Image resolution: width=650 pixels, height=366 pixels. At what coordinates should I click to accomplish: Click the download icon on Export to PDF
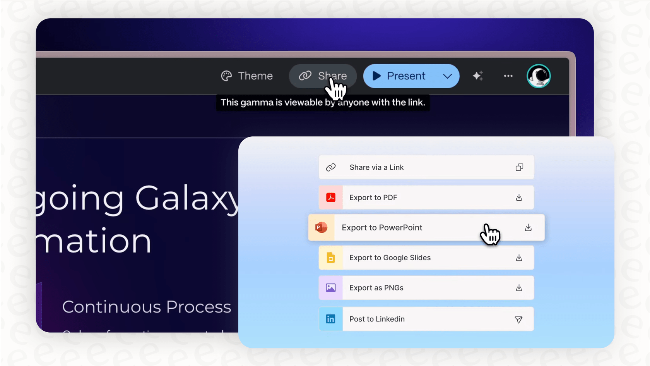pyautogui.click(x=518, y=197)
